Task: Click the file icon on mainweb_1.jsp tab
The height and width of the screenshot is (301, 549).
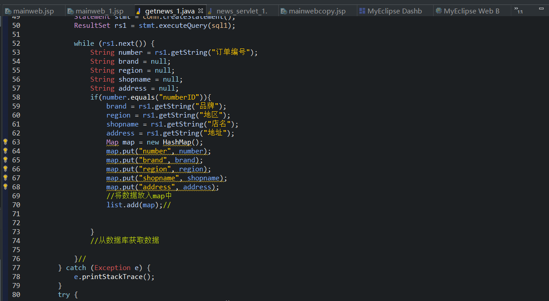Action: pos(70,11)
